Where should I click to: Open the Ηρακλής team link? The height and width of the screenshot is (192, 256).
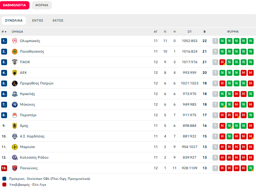tap(27, 94)
